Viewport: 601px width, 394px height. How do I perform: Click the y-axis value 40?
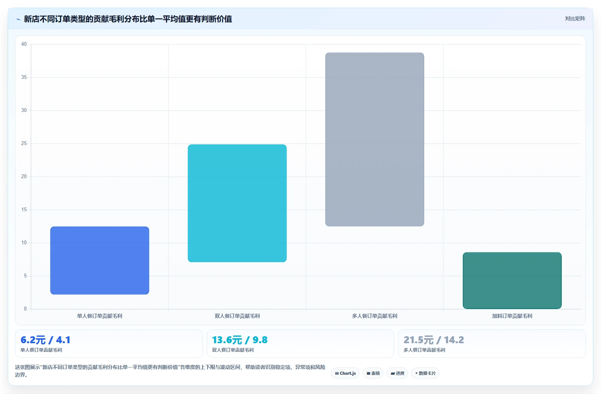tap(24, 44)
